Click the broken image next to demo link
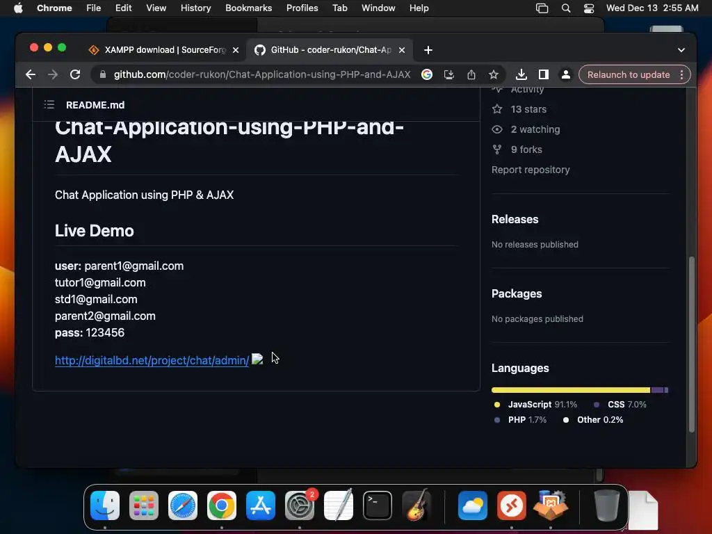Viewport: 712px width, 534px height. pyautogui.click(x=257, y=359)
